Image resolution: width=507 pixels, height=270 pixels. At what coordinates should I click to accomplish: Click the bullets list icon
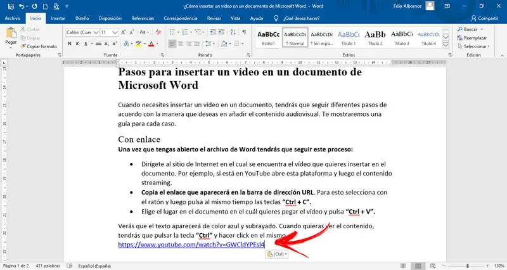[x=172, y=32]
